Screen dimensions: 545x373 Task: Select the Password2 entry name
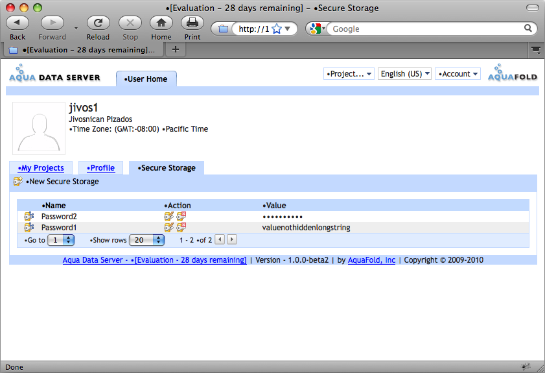59,217
